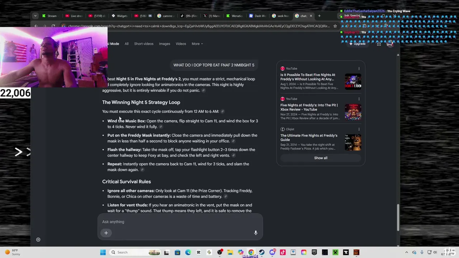This screenshot has width=459, height=258.
Task: Click source link icon after 'time and battery'
Action: [226, 197]
